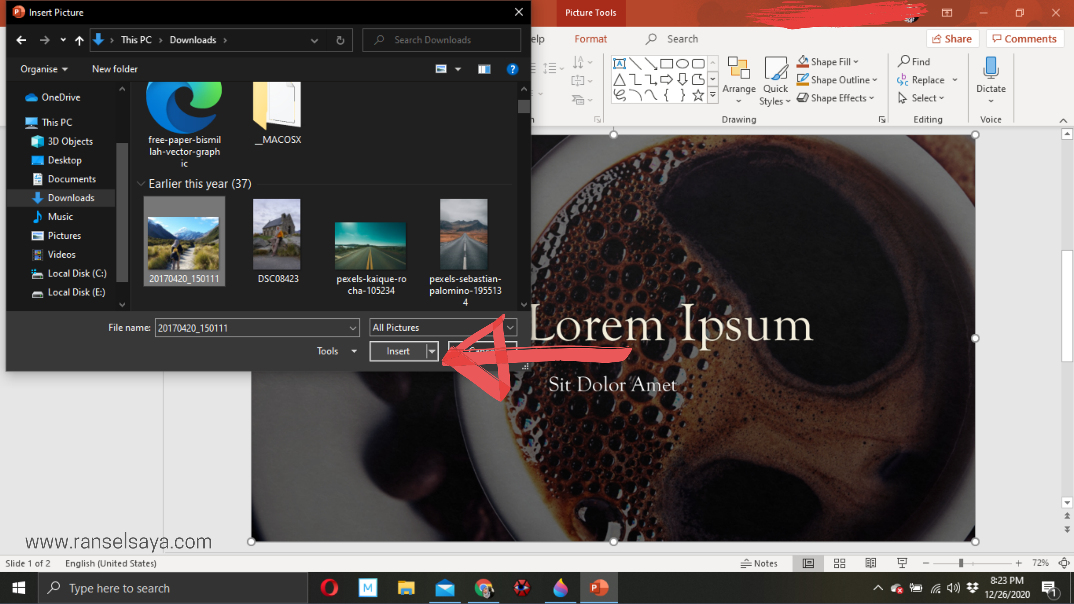Screen dimensions: 1074x604
Task: Go up one folder level
Action: point(79,40)
